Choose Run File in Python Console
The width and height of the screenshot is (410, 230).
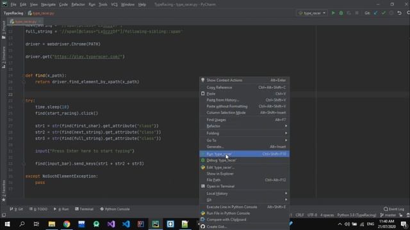(x=244, y=213)
